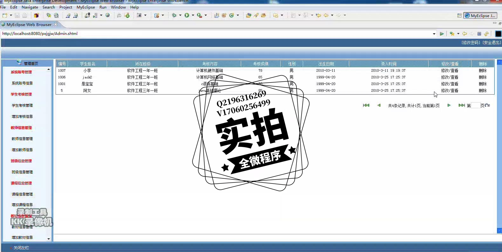Click the 考核成绩 column header

click(x=261, y=64)
